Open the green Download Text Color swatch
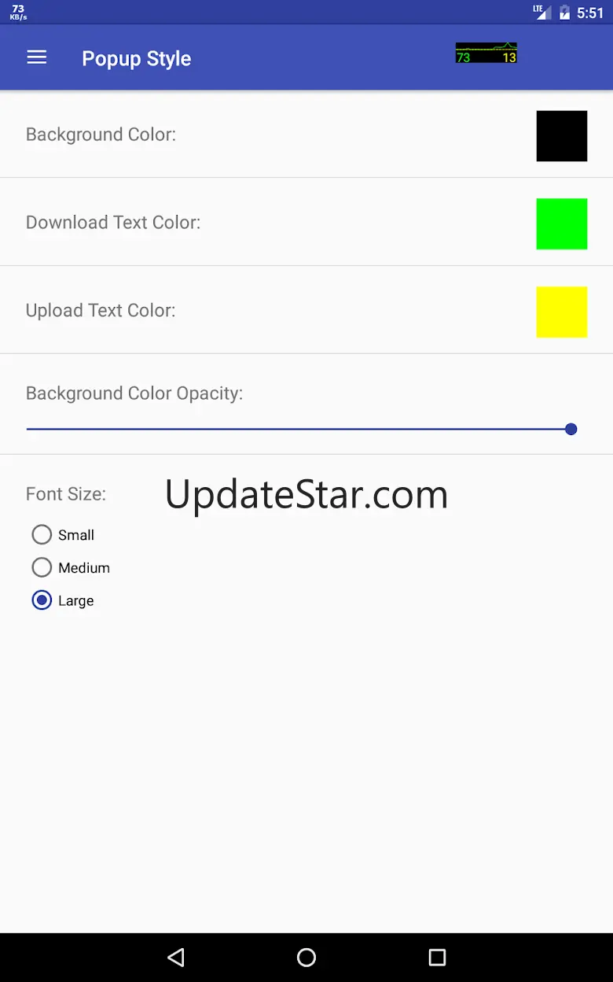The image size is (613, 982). [562, 224]
